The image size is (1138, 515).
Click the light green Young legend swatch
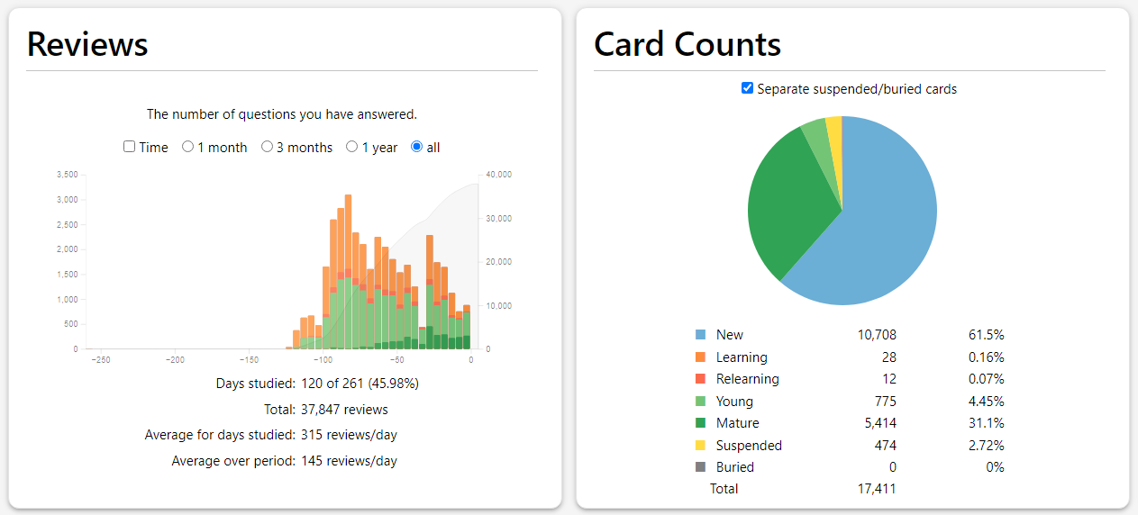(700, 402)
